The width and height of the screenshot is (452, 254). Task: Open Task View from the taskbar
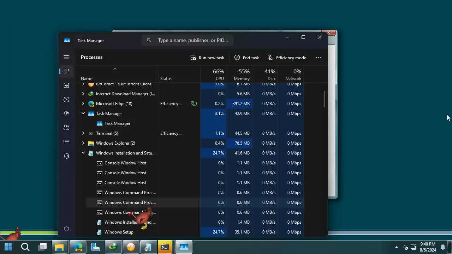point(42,247)
